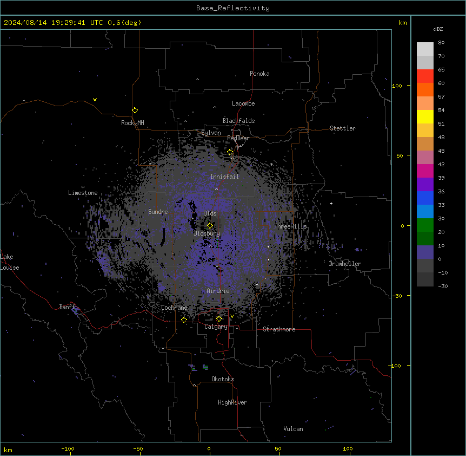The height and width of the screenshot is (456, 466).
Task: Pick the bright green 30 dBZ legend swatch
Action: 425,225
